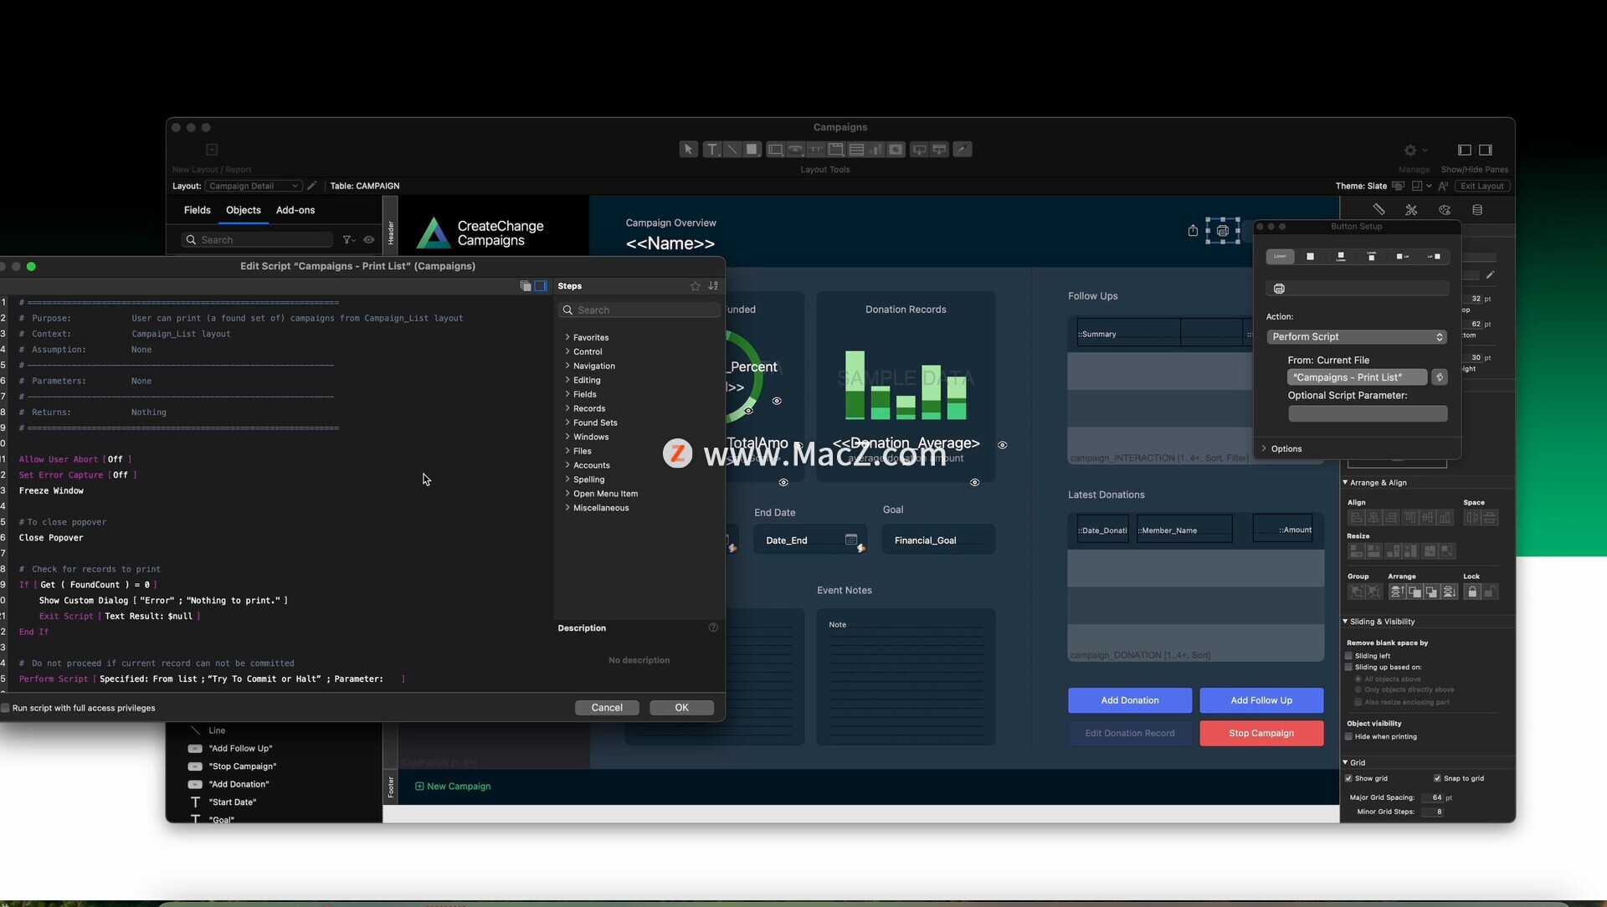
Task: Select the Web Viewer tool in Layout Tools
Action: point(896,150)
